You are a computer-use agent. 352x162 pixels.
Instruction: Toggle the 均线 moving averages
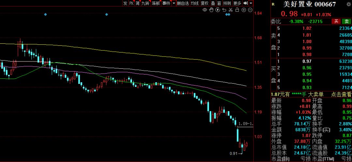[x=195, y=3]
